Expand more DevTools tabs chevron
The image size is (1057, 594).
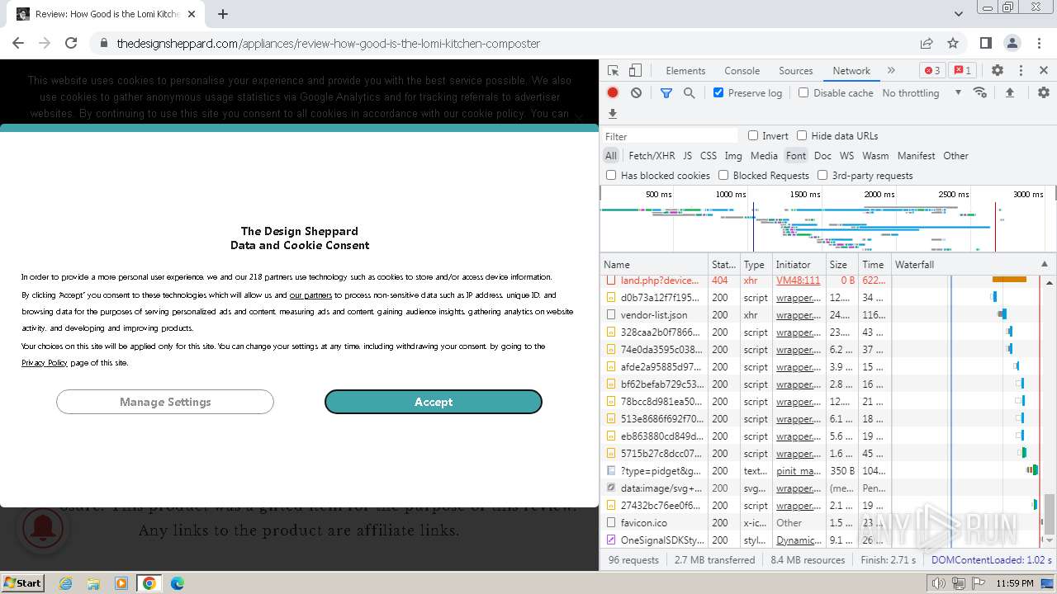(x=891, y=71)
